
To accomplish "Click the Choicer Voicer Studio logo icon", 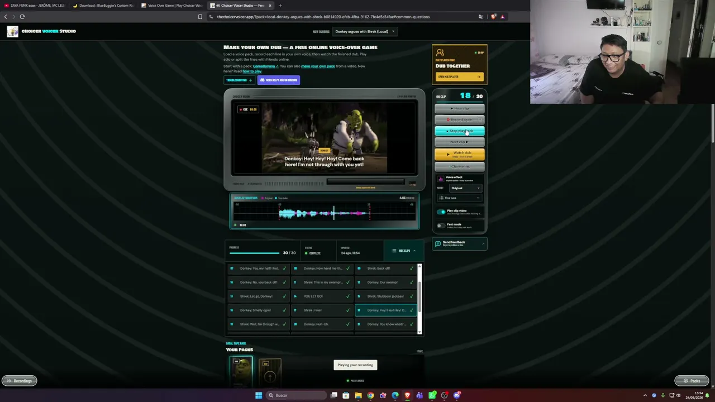I will point(12,31).
